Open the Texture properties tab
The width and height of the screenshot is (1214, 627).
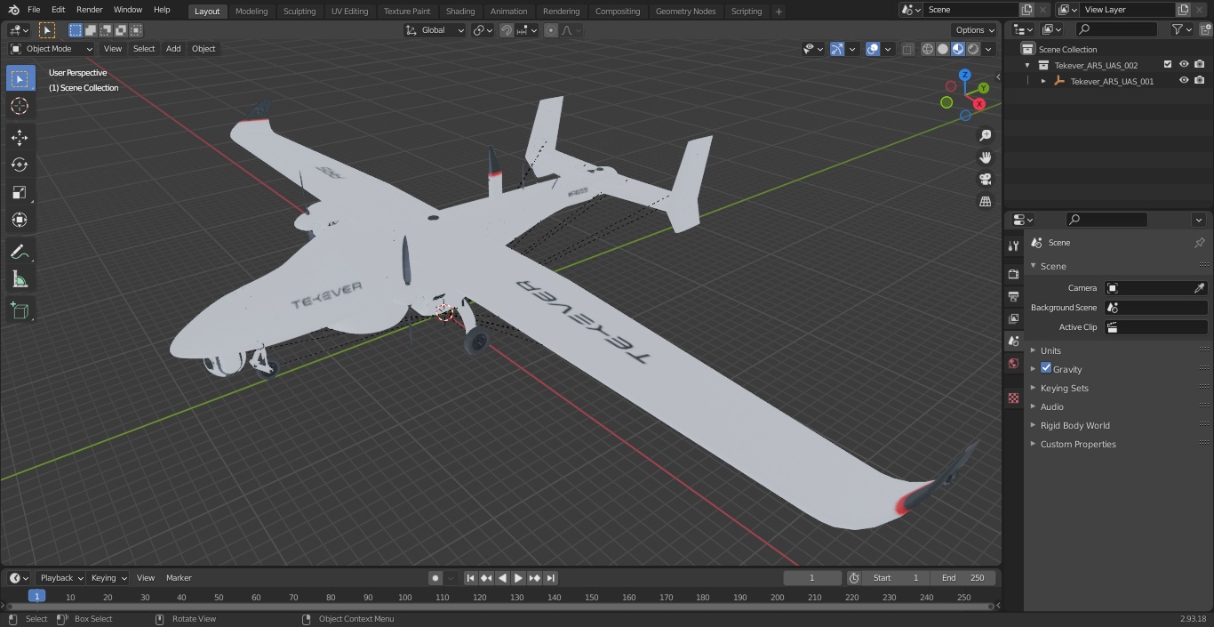(1013, 398)
